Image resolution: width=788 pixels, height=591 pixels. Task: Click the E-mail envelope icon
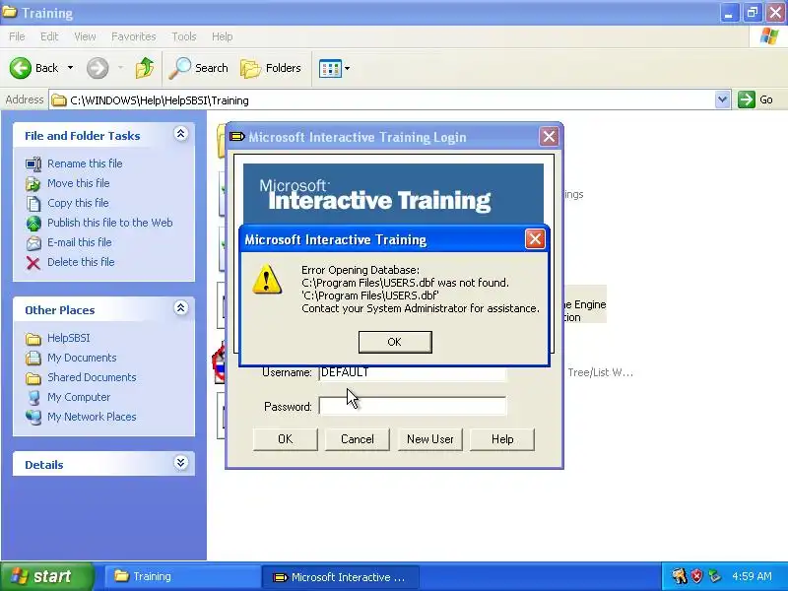click(x=33, y=243)
